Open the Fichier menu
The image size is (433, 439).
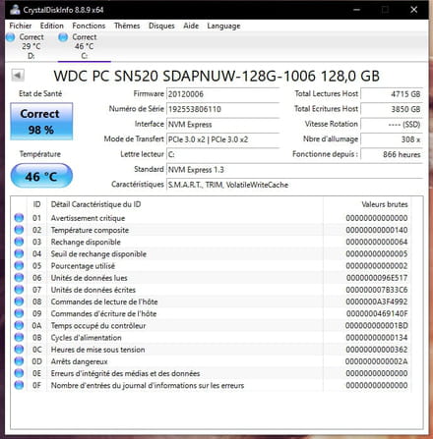pos(21,26)
